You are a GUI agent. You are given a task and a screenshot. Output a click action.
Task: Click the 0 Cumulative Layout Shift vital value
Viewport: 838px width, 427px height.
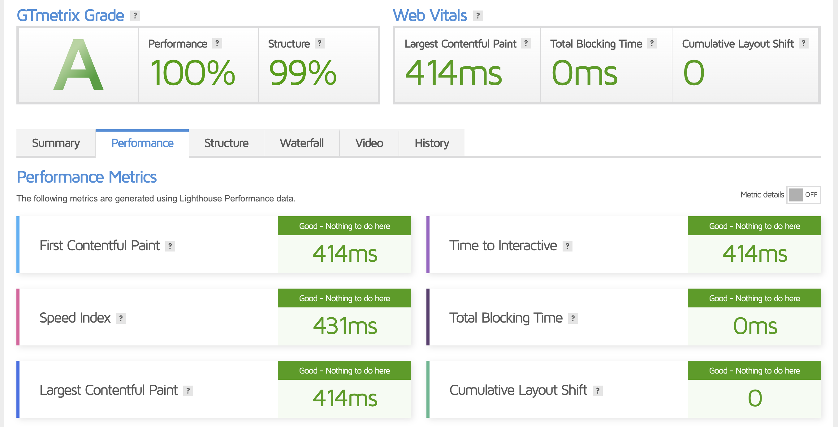[693, 73]
